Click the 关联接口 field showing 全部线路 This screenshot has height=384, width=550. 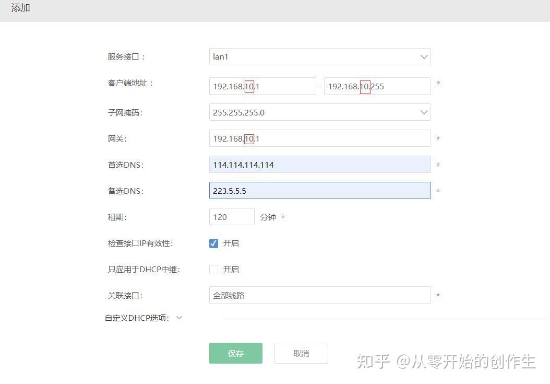tap(319, 295)
